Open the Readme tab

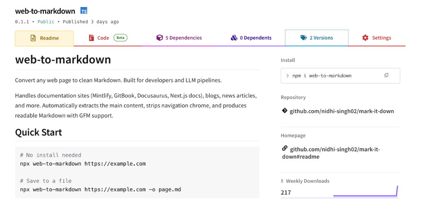coord(44,38)
